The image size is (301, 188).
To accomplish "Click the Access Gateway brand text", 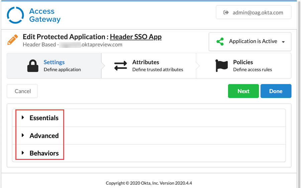I will tap(44, 15).
